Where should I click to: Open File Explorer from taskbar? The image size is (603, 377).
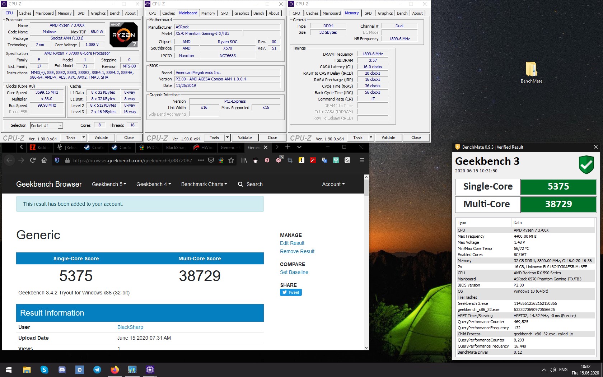click(27, 369)
